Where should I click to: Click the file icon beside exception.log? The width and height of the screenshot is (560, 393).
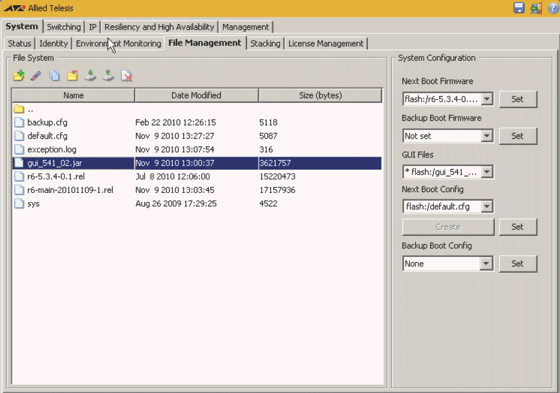coord(19,150)
